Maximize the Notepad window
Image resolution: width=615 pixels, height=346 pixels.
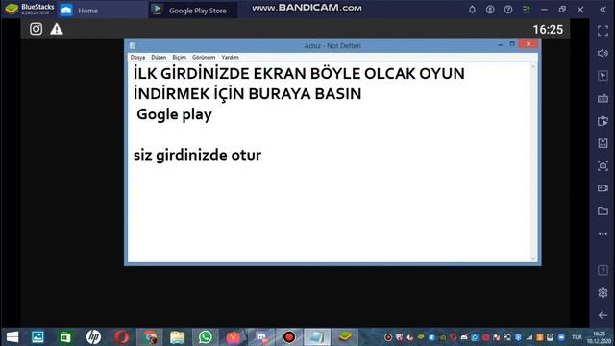pyautogui.click(x=512, y=44)
